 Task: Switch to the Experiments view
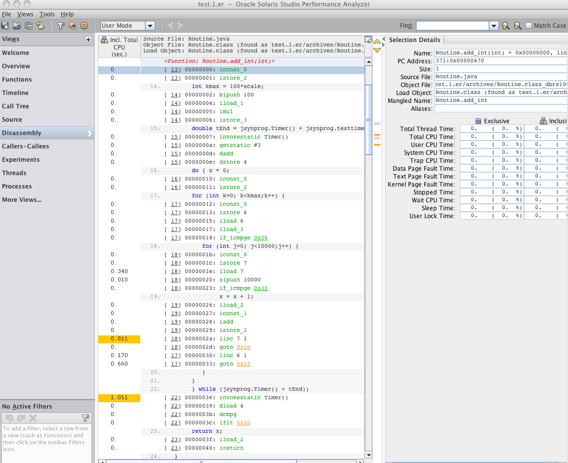pos(47,160)
